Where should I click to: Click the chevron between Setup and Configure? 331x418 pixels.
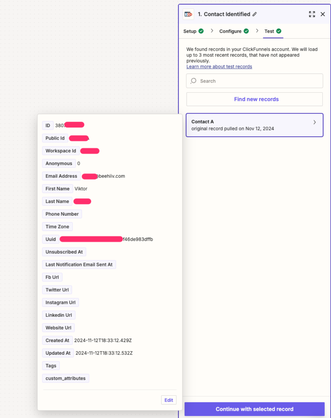212,31
